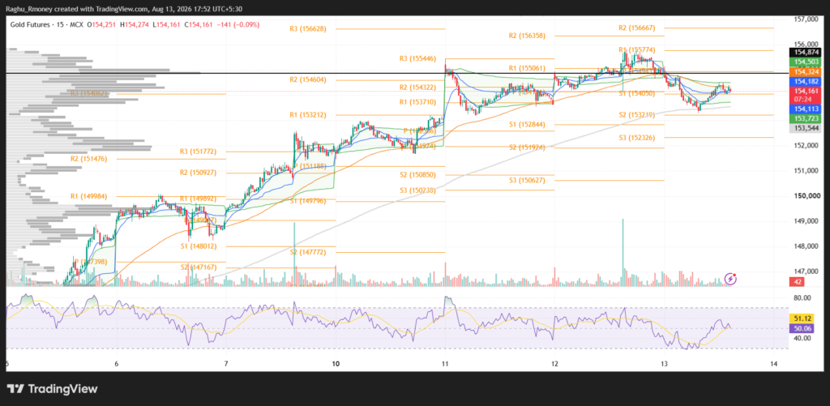Click date 10 on the time axis
This screenshot has width=830, height=406.
[x=336, y=364]
